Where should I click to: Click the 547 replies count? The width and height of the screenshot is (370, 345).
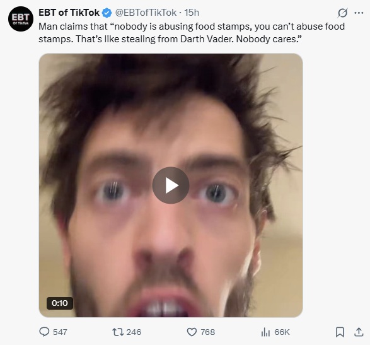pos(60,332)
